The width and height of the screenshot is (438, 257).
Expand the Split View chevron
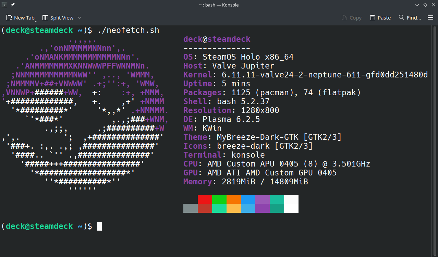click(79, 18)
